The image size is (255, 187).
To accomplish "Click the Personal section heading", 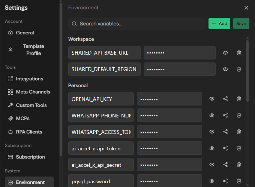I will (x=78, y=86).
